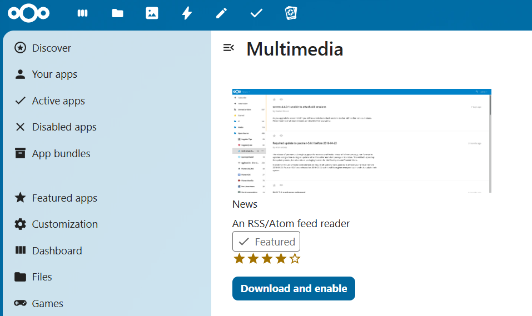Open App bundles category
The width and height of the screenshot is (532, 316).
61,154
